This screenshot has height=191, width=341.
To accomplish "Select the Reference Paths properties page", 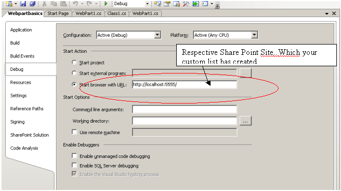I will 27,109.
